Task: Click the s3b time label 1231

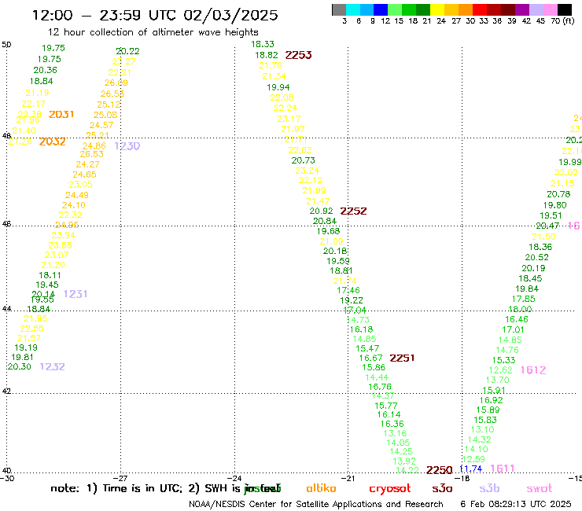Action: [76, 294]
